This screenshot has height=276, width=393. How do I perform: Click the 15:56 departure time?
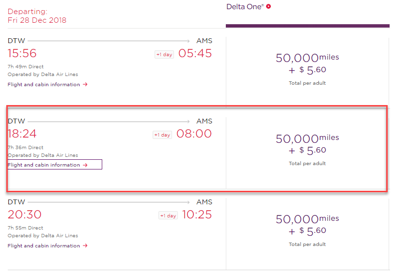22,53
